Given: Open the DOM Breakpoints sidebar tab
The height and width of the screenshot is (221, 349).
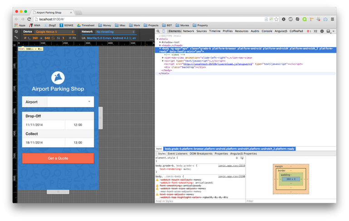Looking at the screenshot, I should [x=201, y=154].
